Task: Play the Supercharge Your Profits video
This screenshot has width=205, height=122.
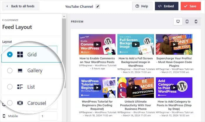Action: (x=174, y=45)
